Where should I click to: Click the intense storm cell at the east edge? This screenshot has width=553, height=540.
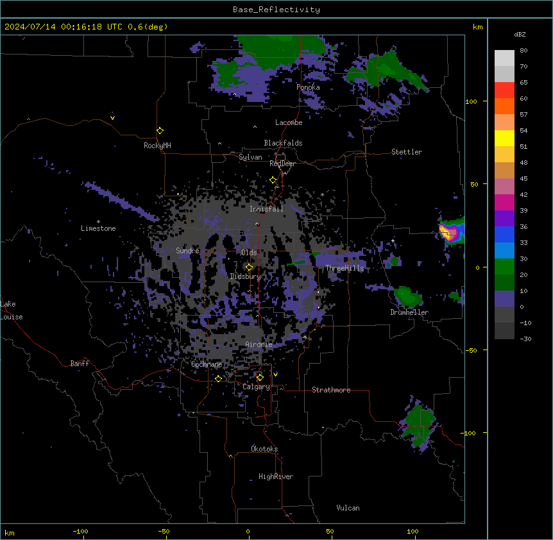450,232
